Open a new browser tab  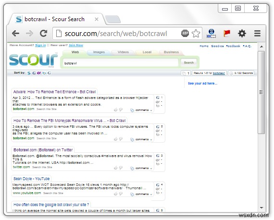[113, 19]
